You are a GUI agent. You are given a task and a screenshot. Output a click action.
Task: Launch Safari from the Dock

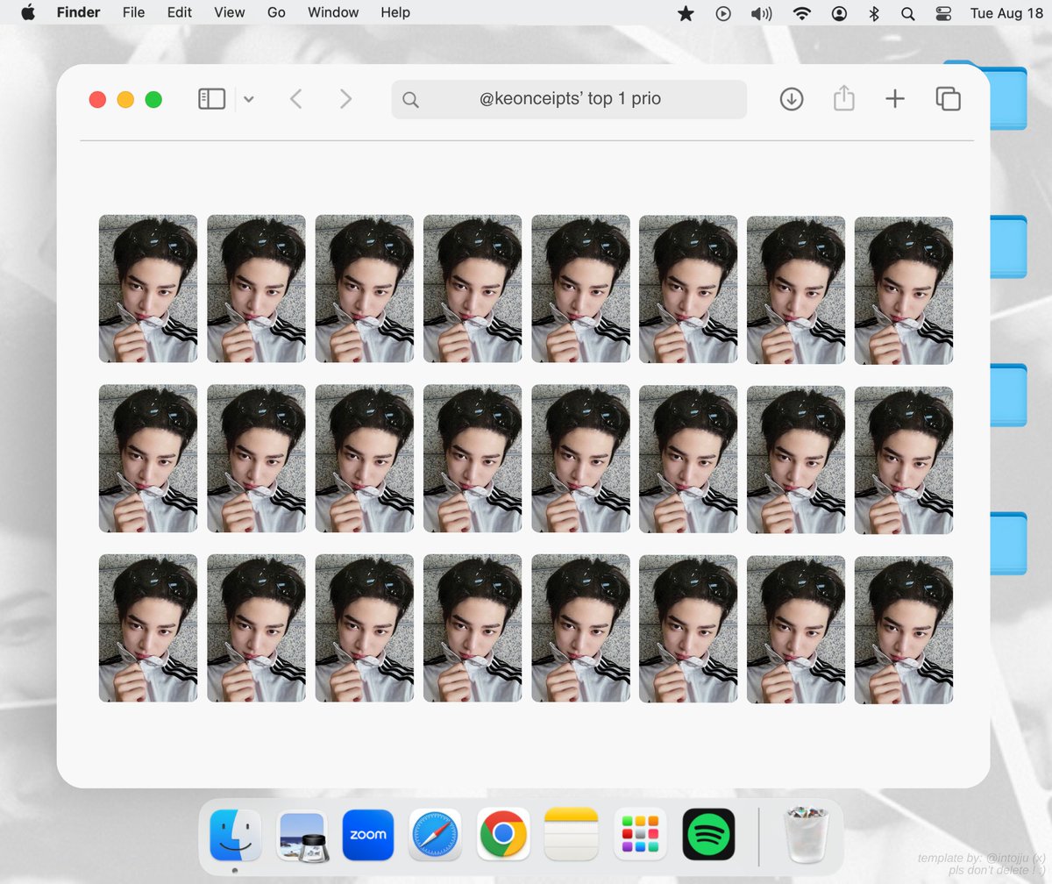point(436,834)
